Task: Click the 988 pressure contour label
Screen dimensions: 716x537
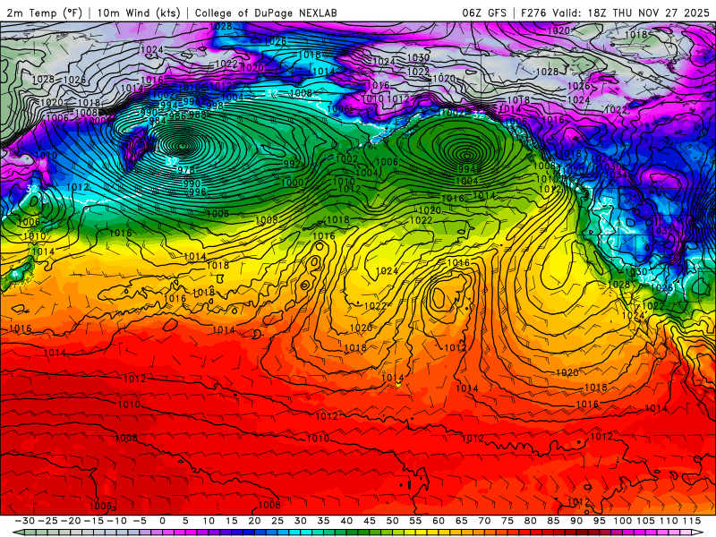Action: [197, 115]
